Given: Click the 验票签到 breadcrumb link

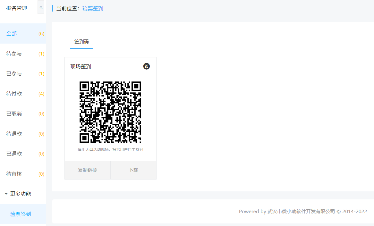Looking at the screenshot, I should pos(93,8).
